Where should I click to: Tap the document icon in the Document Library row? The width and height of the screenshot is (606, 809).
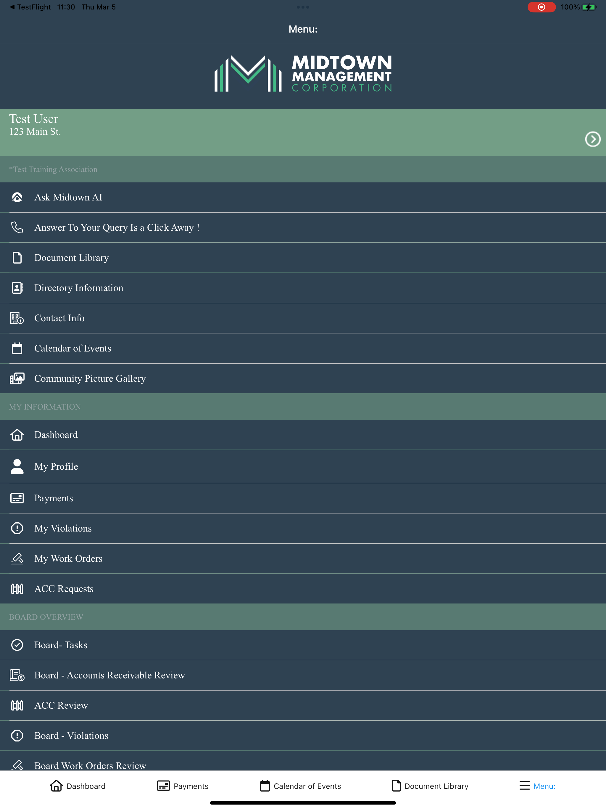point(17,257)
